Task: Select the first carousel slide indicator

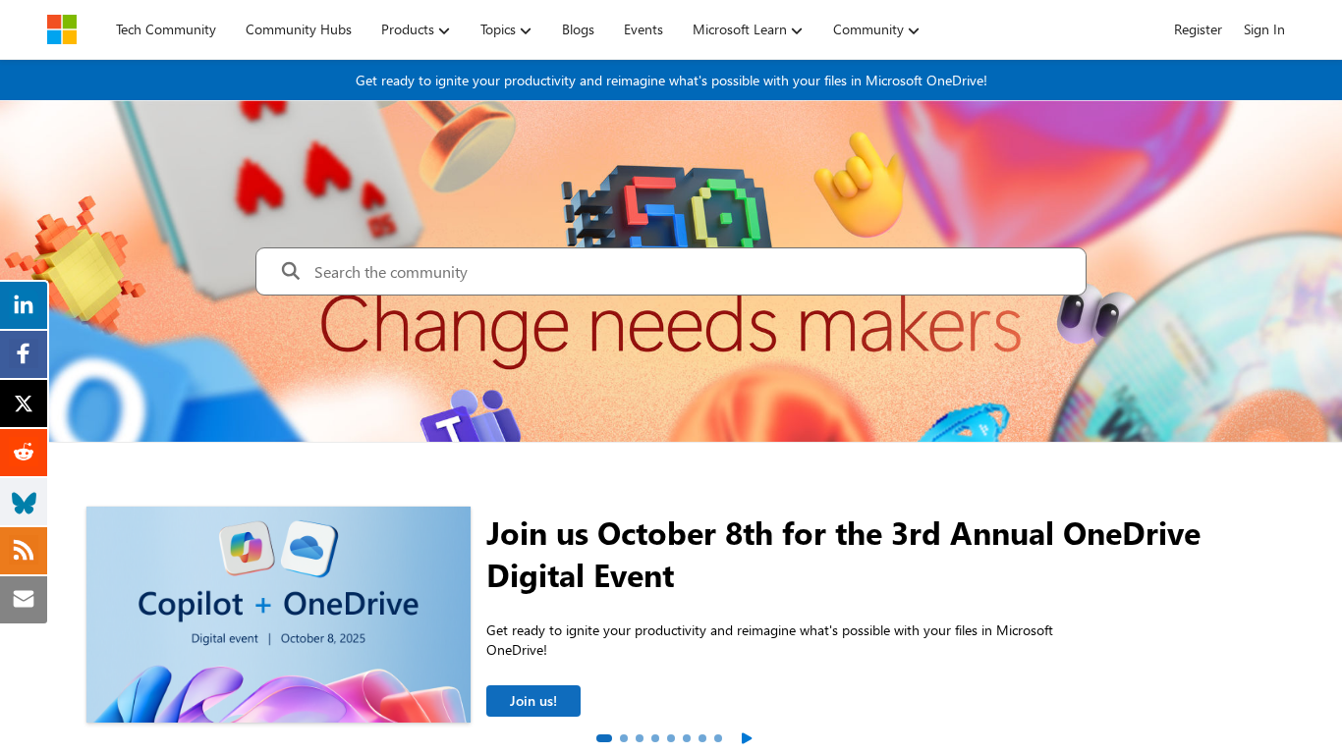Action: 604,738
